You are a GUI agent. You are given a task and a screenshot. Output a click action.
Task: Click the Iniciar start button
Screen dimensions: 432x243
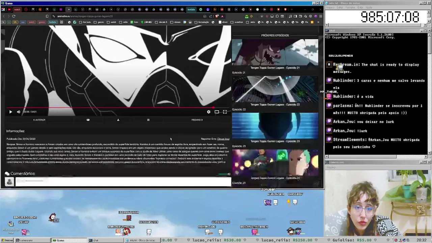(7, 240)
